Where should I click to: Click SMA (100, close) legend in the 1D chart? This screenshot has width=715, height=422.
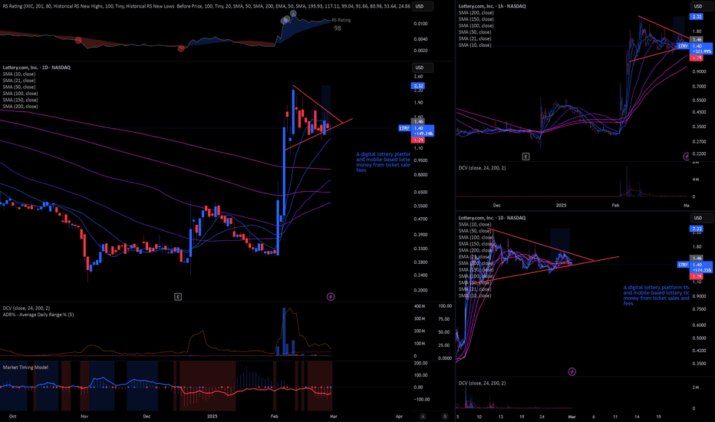coord(20,94)
